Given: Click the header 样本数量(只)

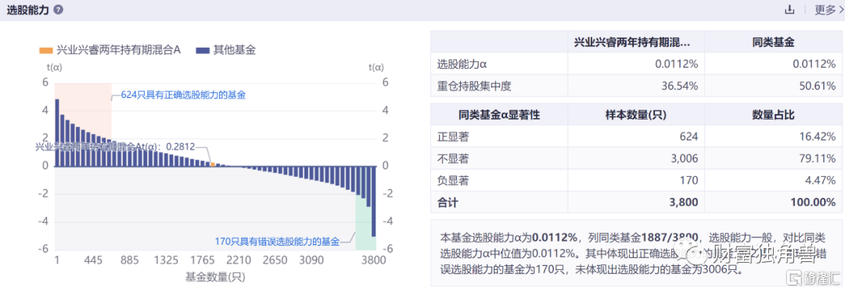Looking at the screenshot, I should point(636,115).
